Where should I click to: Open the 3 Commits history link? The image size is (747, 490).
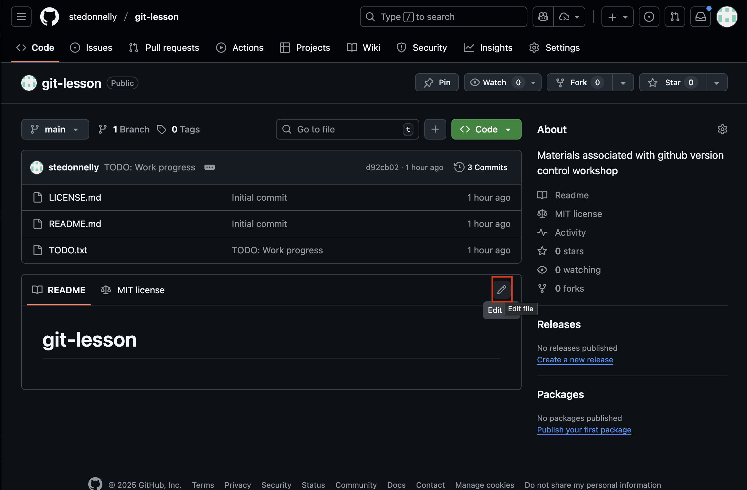(481, 167)
